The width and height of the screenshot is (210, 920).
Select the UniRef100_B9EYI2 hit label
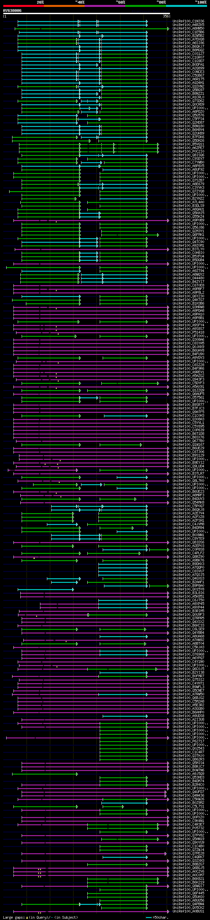pyautogui.click(x=188, y=463)
